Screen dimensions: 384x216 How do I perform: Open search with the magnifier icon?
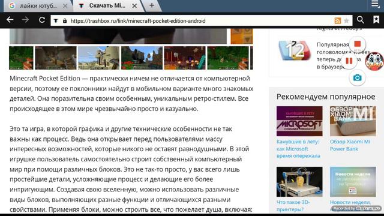[360, 20]
